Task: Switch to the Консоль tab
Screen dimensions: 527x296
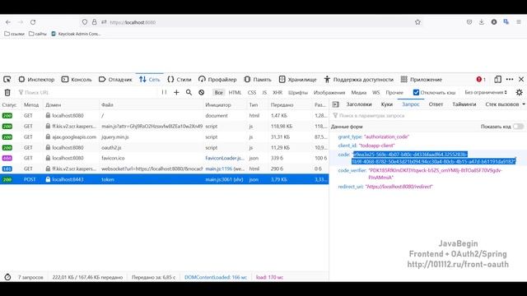Action: tap(77, 80)
